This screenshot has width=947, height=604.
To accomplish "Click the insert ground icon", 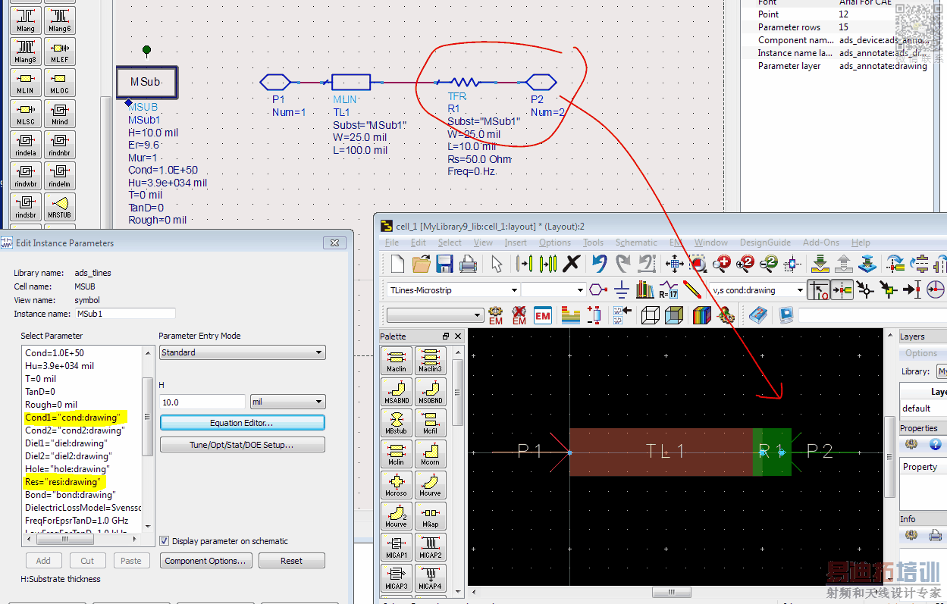I will (621, 289).
